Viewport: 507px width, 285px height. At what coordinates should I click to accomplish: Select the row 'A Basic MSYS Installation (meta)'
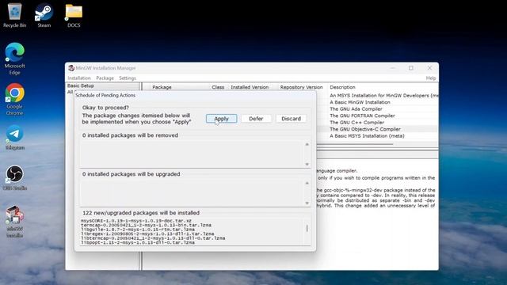tap(367, 135)
